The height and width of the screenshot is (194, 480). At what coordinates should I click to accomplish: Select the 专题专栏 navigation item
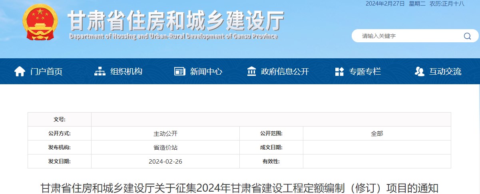point(365,71)
